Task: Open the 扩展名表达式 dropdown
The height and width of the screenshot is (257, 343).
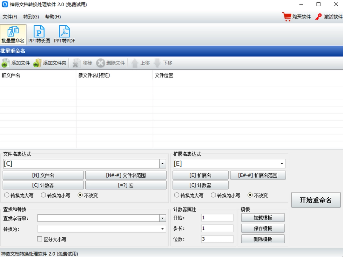Action: [x=281, y=163]
